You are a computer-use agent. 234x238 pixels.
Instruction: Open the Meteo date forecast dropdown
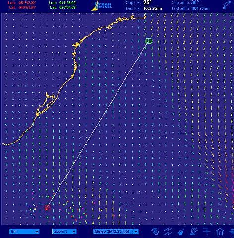[116, 231]
